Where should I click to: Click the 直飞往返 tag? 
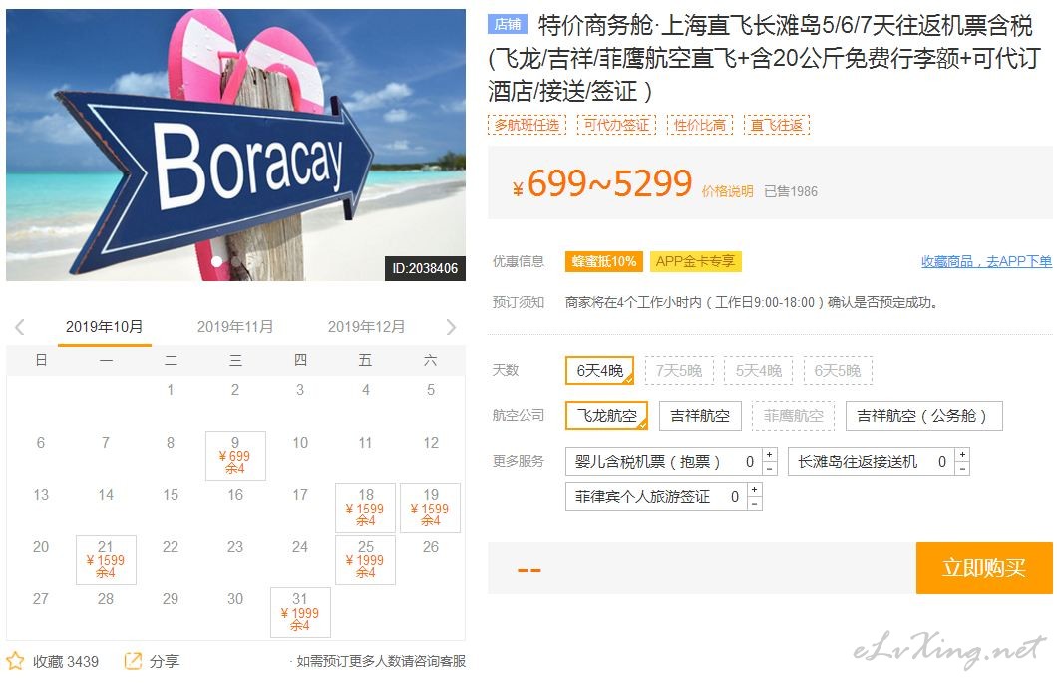[777, 125]
